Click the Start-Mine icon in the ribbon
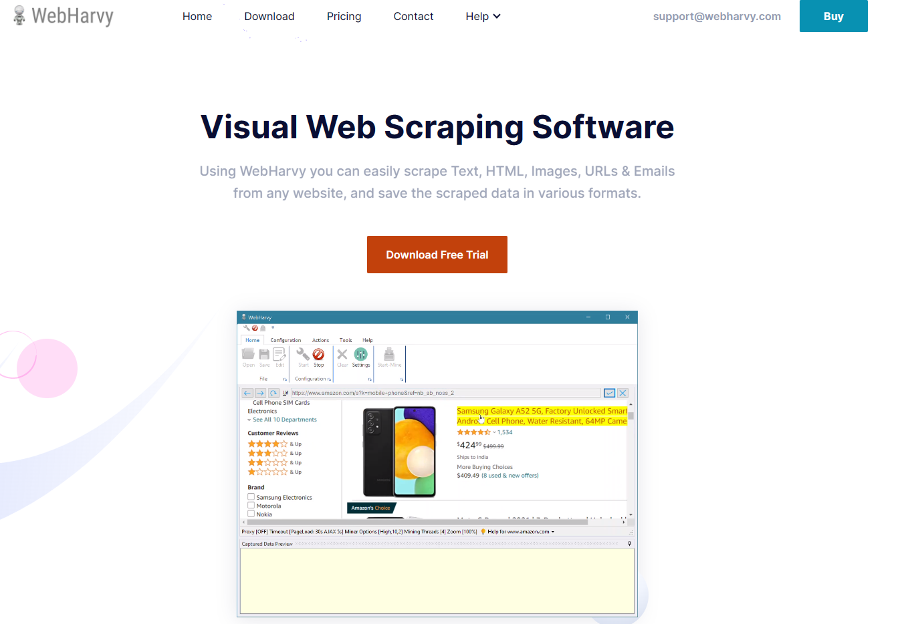 [x=389, y=354]
